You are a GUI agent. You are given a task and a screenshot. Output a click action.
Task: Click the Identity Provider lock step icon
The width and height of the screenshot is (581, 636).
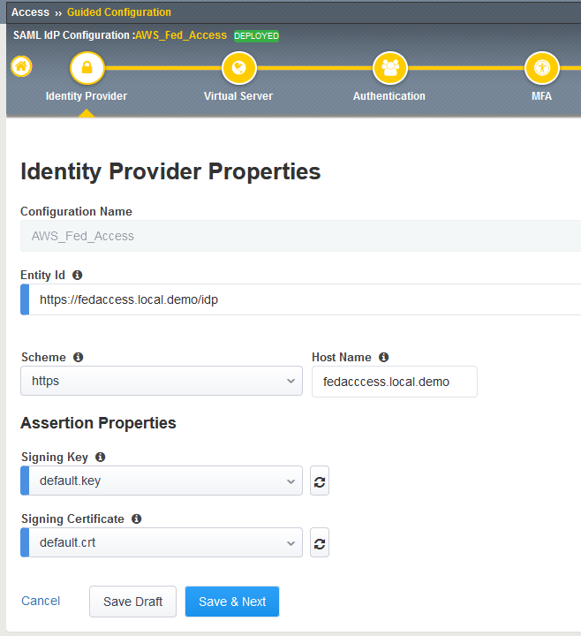coord(87,67)
